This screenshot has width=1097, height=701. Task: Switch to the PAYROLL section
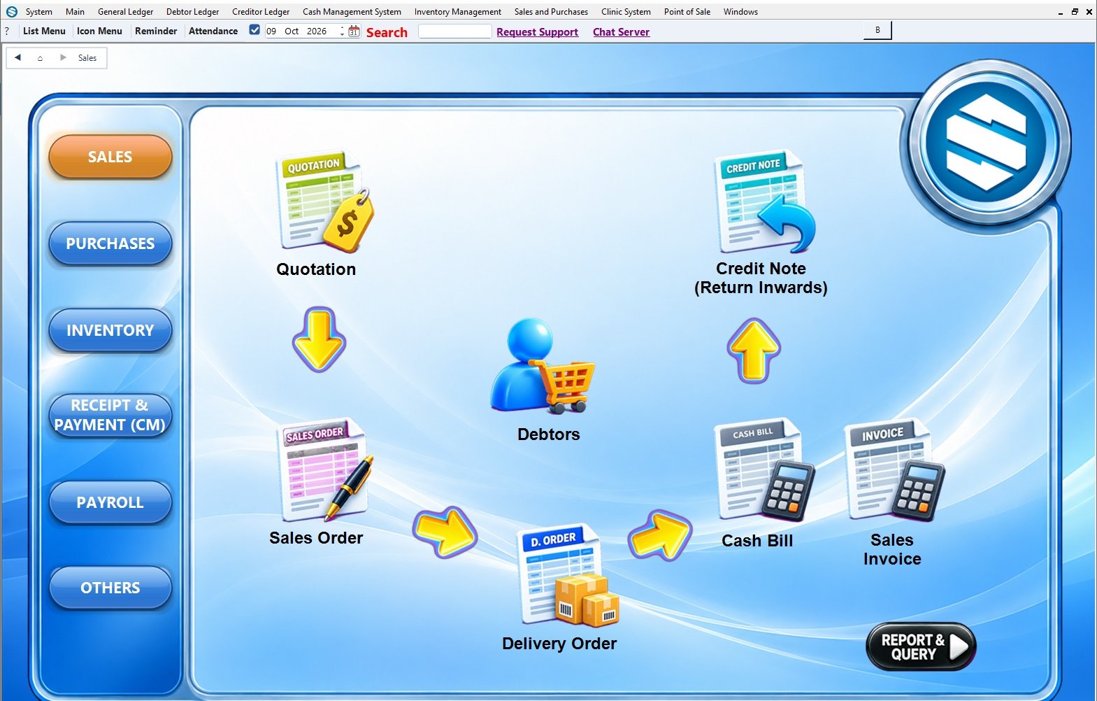point(110,502)
